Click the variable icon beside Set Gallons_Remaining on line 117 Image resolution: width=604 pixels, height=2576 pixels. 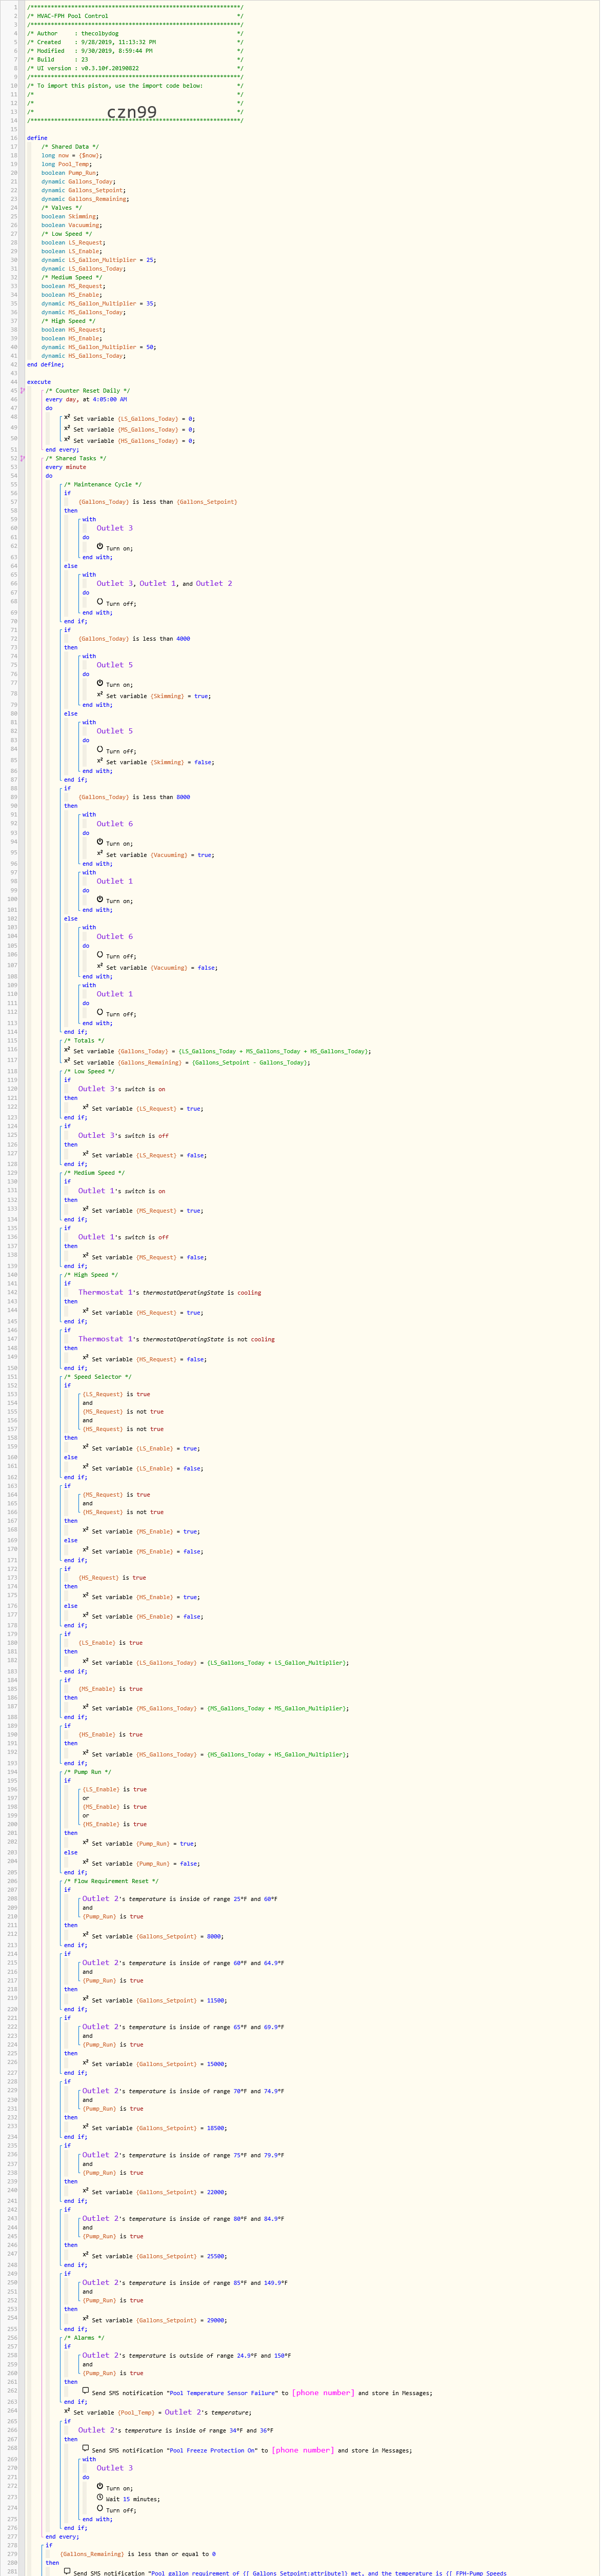(67, 1061)
